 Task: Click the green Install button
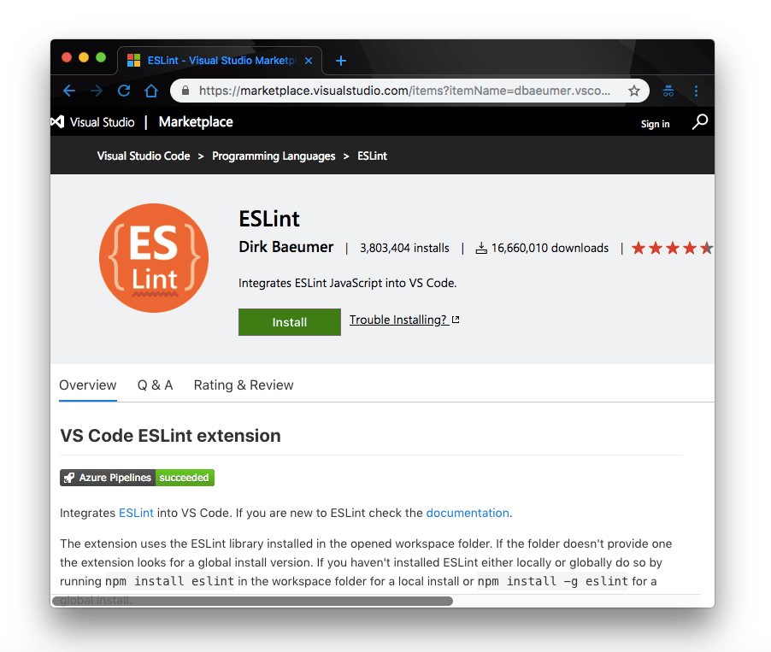(x=290, y=322)
